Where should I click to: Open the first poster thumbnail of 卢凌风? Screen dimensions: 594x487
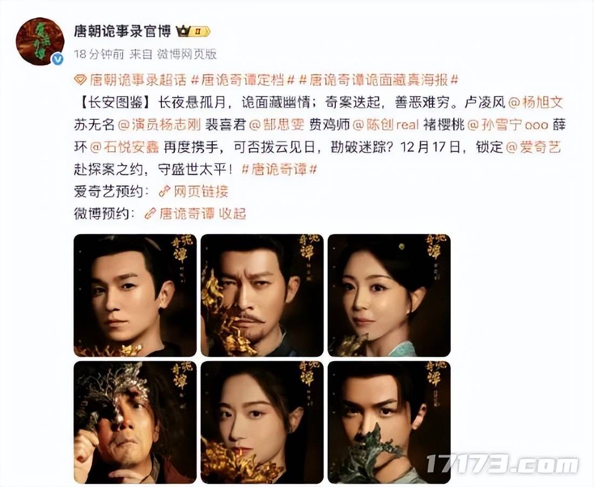135,295
